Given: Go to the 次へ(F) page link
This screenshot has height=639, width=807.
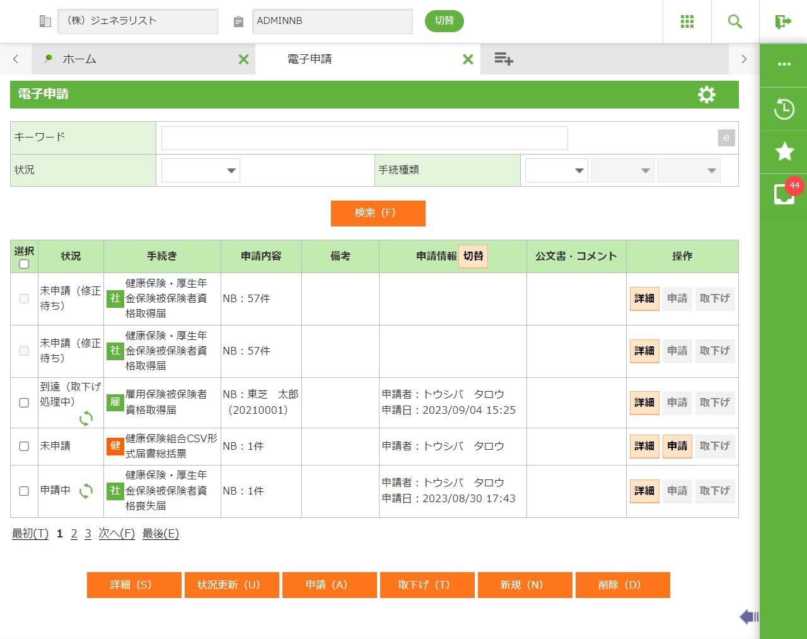Looking at the screenshot, I should pos(117,534).
